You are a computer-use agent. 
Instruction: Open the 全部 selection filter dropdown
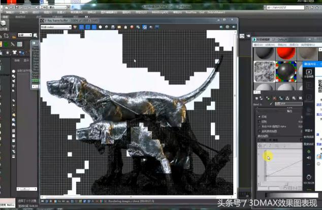click(x=25, y=35)
